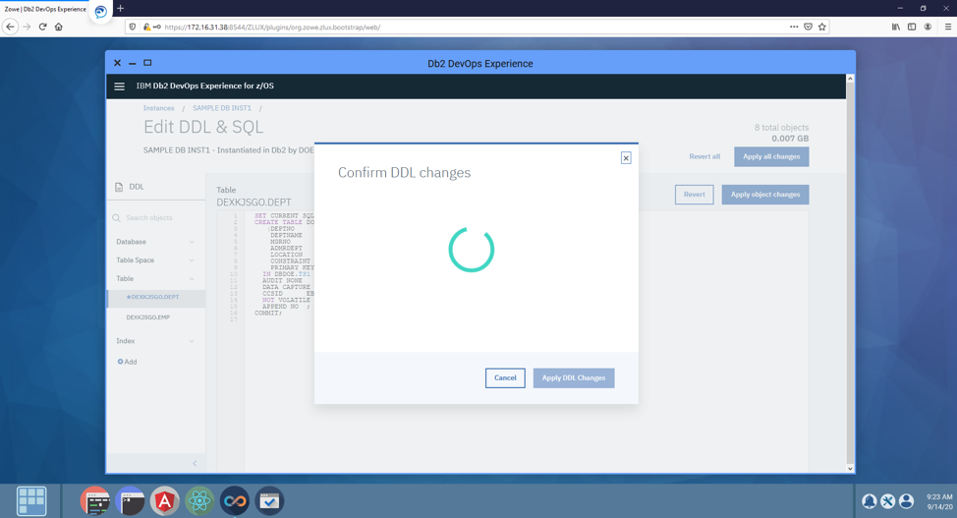This screenshot has height=518, width=957.
Task: Launch the Angular sample app
Action: pos(165,501)
